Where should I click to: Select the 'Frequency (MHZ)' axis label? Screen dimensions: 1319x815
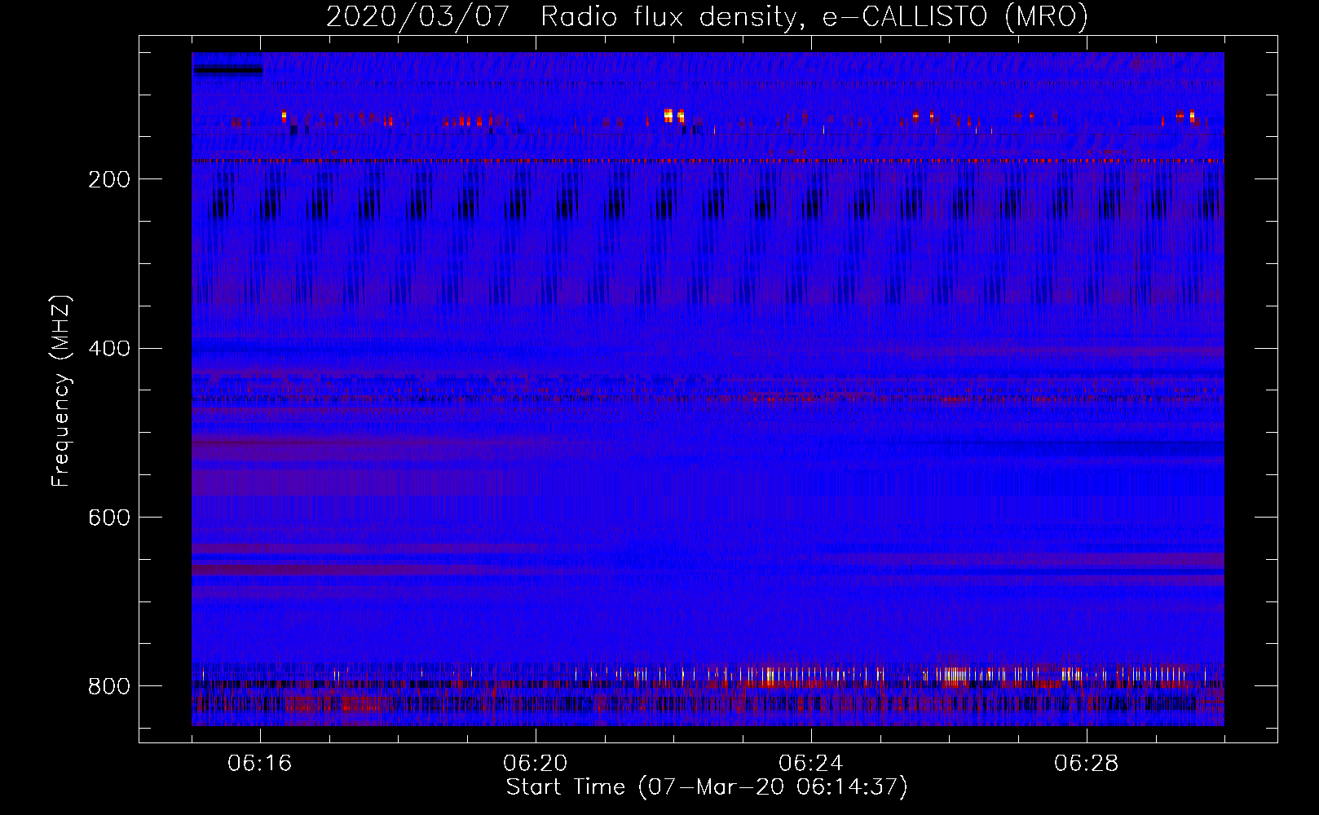pyautogui.click(x=61, y=390)
